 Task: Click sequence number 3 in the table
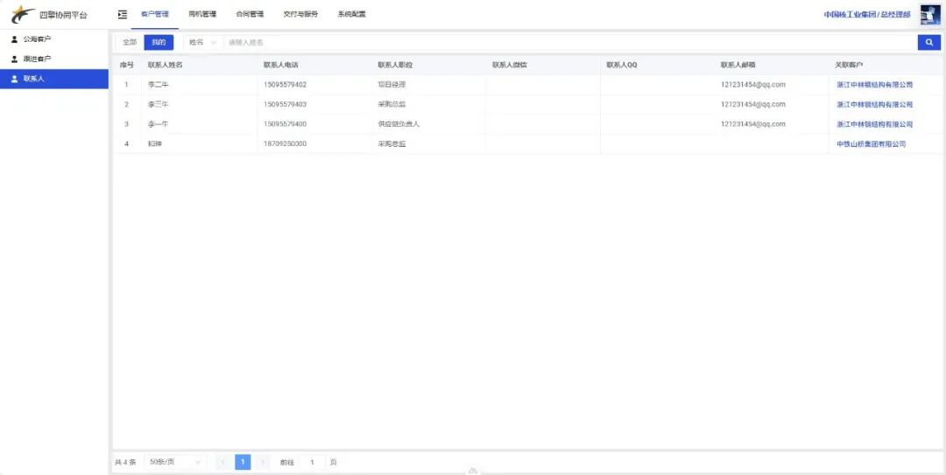click(x=127, y=125)
